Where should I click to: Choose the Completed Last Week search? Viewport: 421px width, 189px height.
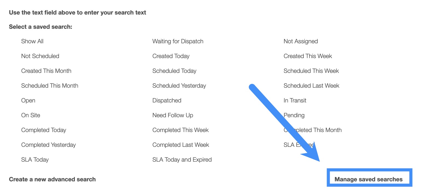click(x=180, y=145)
